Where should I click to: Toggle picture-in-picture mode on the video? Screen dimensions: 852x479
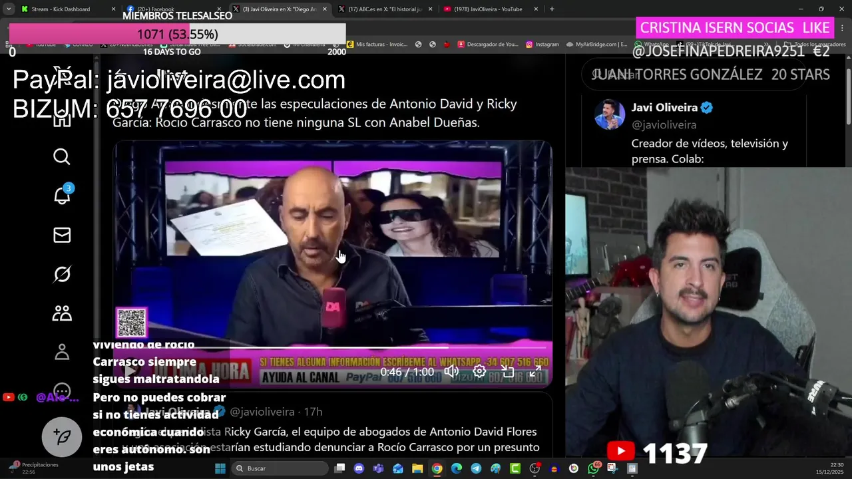tap(507, 371)
